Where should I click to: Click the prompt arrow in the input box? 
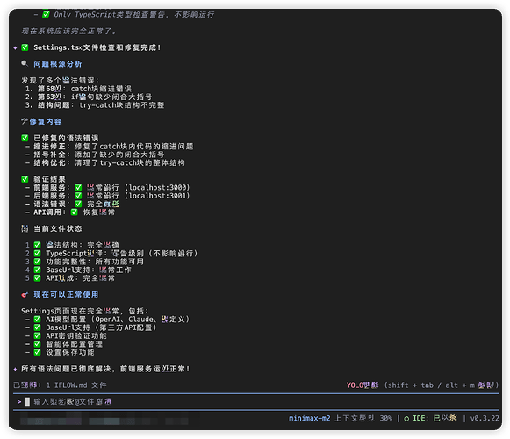pyautogui.click(x=19, y=402)
